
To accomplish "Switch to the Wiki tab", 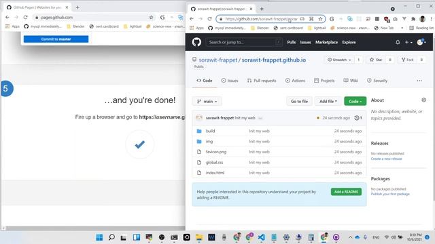I will point(351,81).
